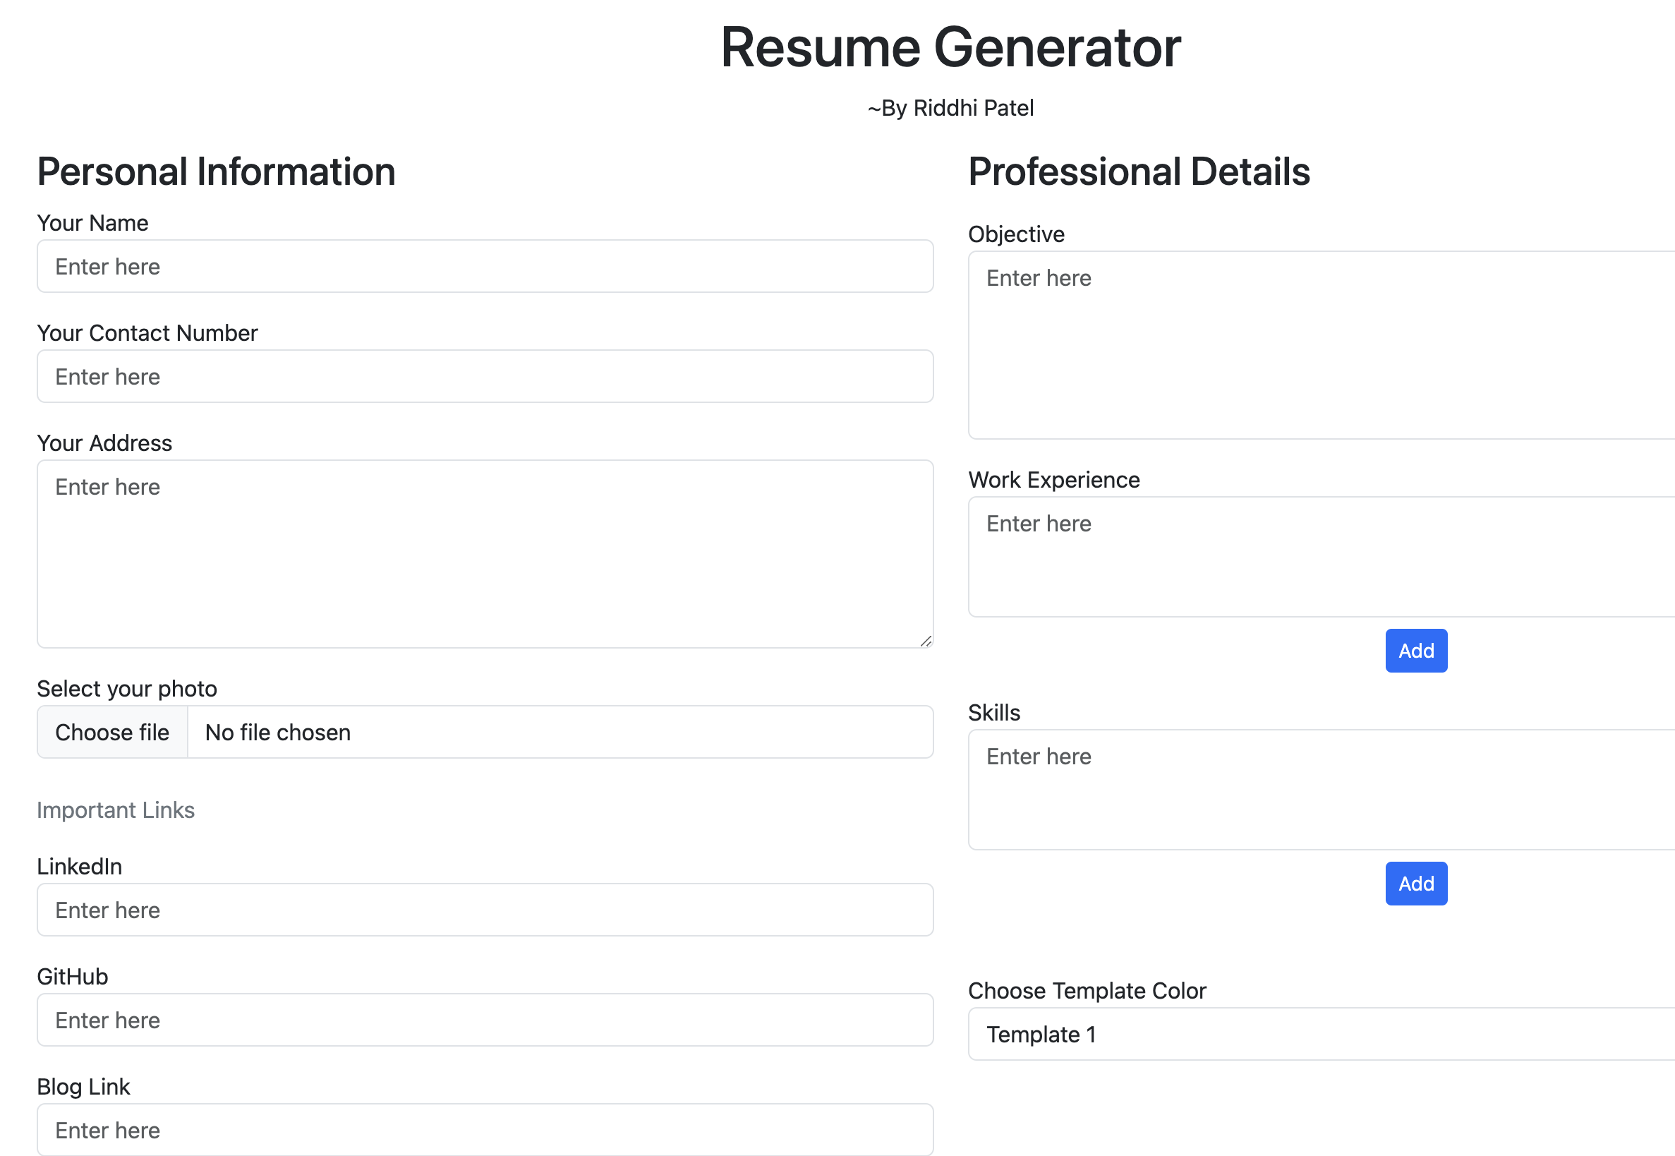Click the Personal Information heading
This screenshot has width=1675, height=1156.
point(216,171)
